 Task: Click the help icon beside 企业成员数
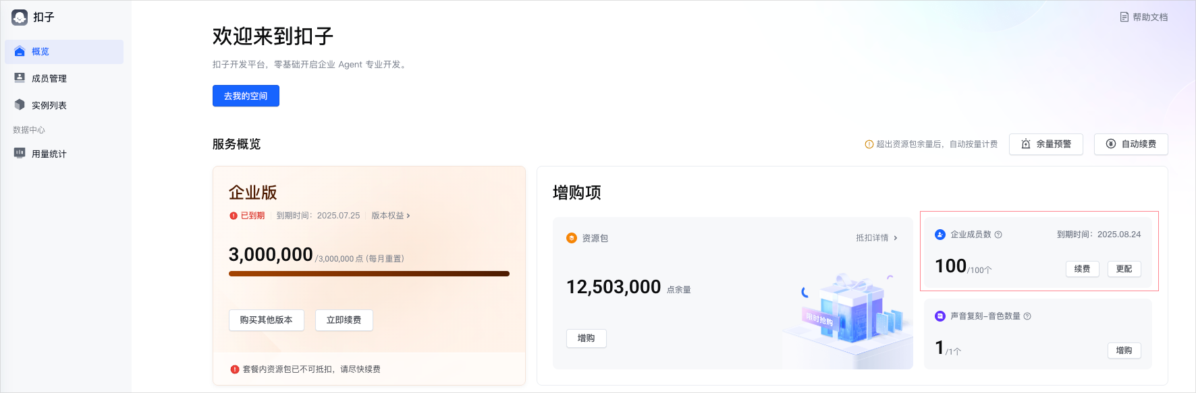click(x=998, y=235)
